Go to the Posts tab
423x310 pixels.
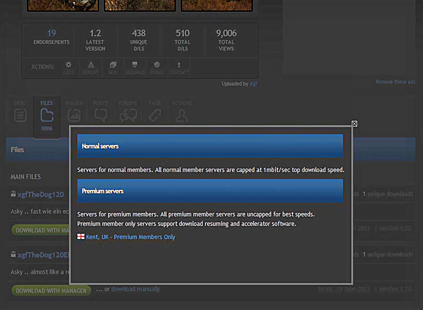[x=101, y=112]
